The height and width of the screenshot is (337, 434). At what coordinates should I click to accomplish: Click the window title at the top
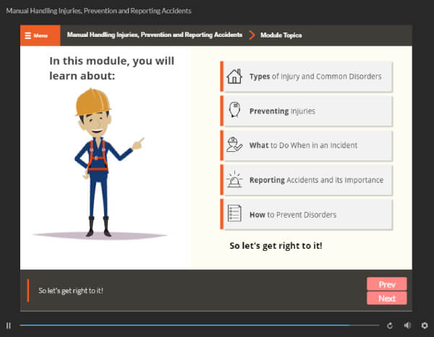click(98, 11)
